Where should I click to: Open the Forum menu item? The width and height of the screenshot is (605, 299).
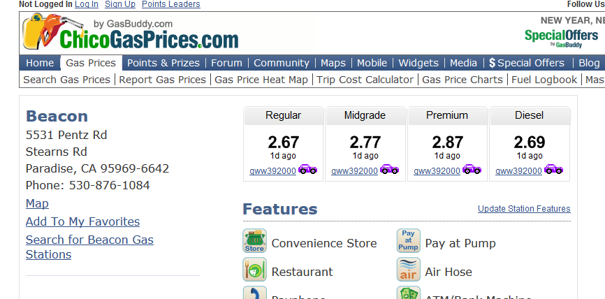click(227, 63)
